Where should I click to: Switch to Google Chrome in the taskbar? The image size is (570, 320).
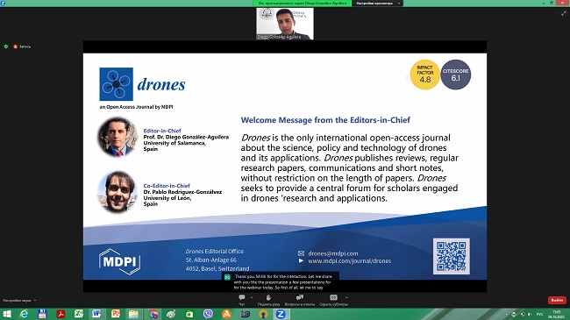click(153, 314)
